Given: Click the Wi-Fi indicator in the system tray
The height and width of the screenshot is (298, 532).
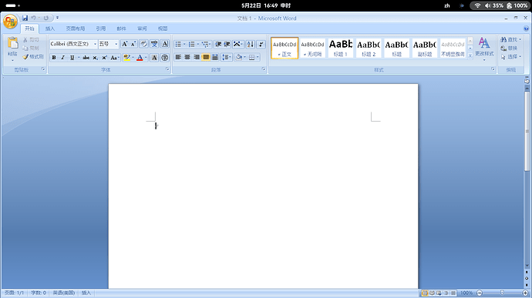Looking at the screenshot, I should pyautogui.click(x=477, y=5).
